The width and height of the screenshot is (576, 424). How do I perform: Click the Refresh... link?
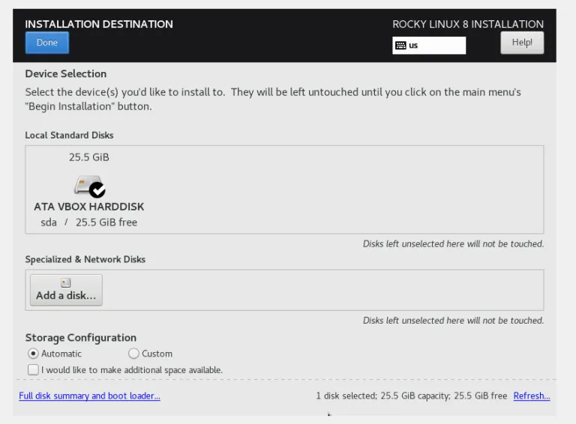point(532,396)
